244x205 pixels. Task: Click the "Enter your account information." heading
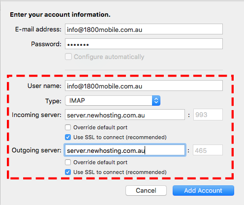(60, 15)
